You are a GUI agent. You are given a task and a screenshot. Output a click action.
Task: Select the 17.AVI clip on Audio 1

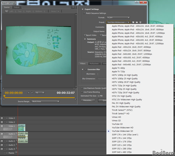point(23,135)
